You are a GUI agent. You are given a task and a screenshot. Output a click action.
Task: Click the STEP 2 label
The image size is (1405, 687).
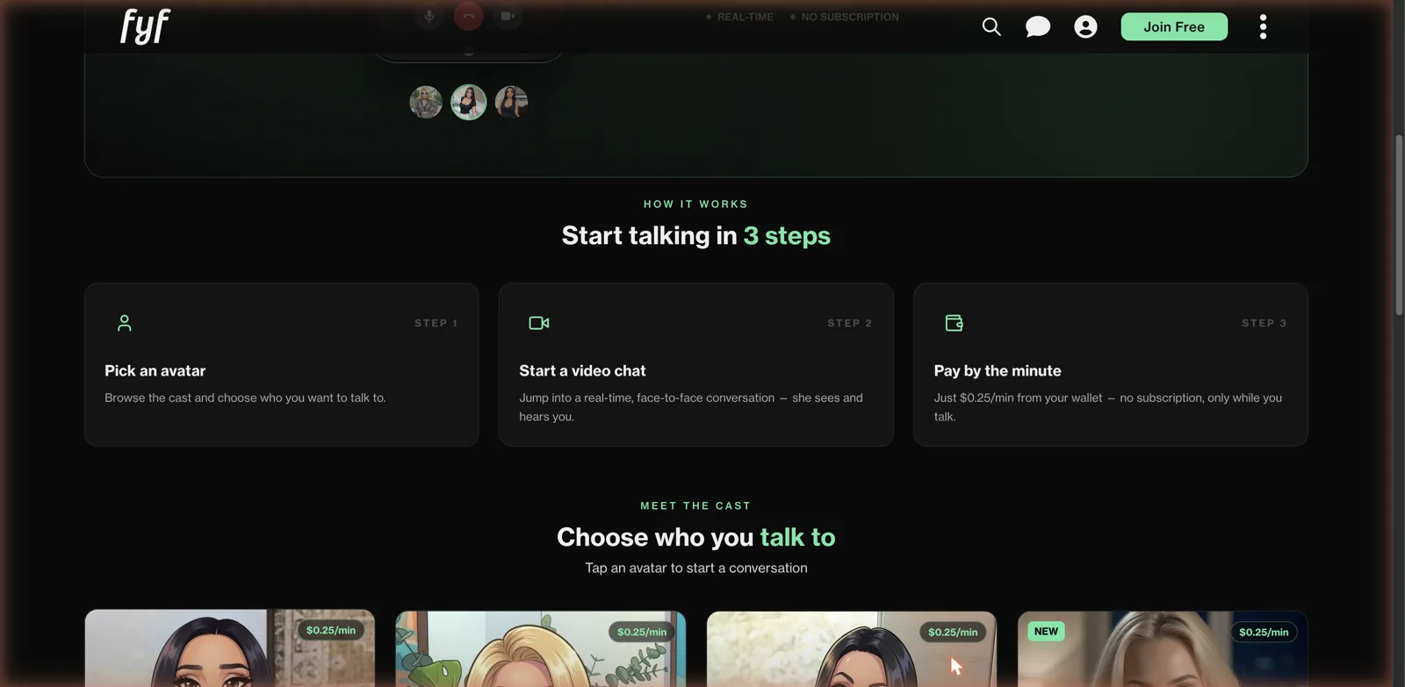pyautogui.click(x=850, y=323)
